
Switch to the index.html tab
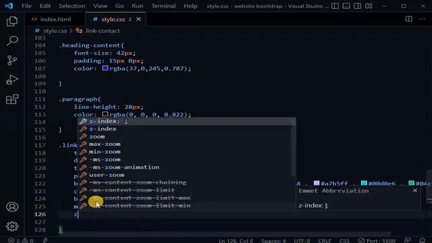pyautogui.click(x=55, y=20)
